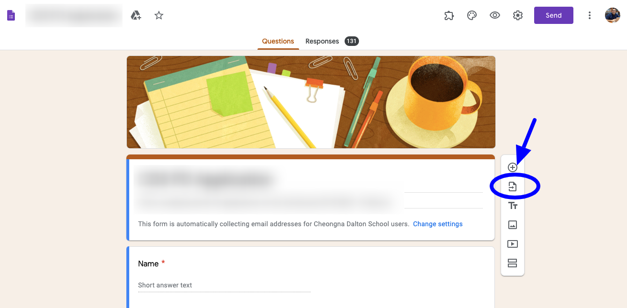Viewport: 627px width, 308px height.
Task: Open the form Settings gear
Action: pos(518,15)
